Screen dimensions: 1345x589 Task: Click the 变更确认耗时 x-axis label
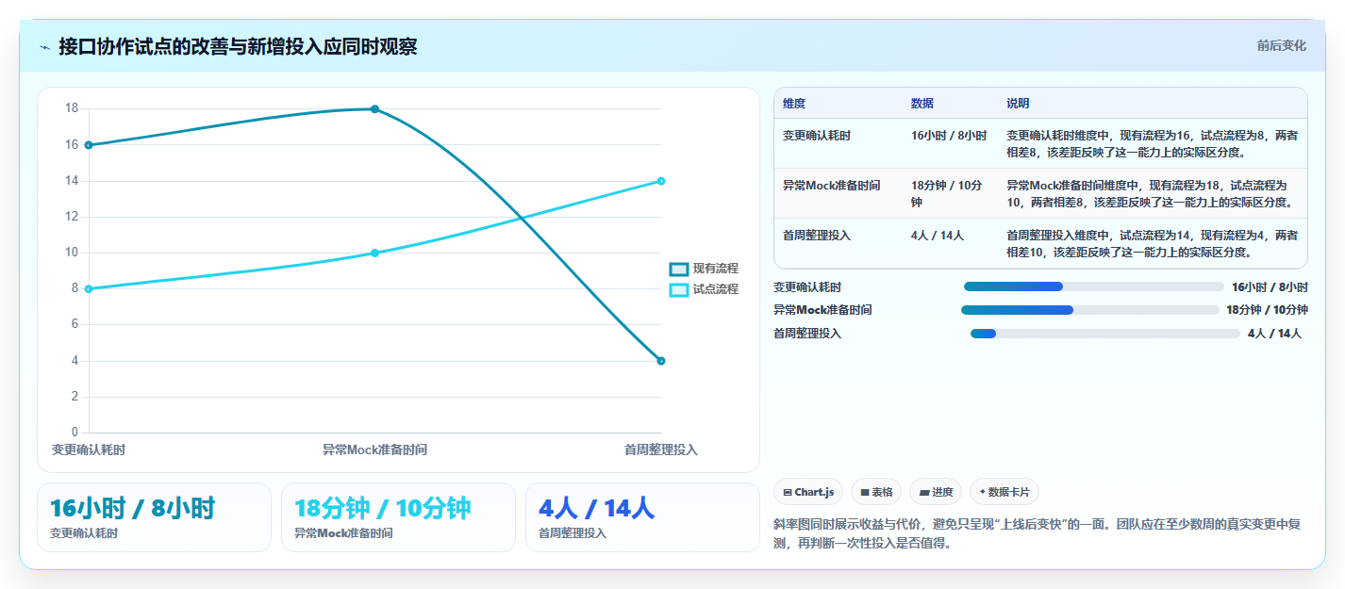click(x=89, y=450)
